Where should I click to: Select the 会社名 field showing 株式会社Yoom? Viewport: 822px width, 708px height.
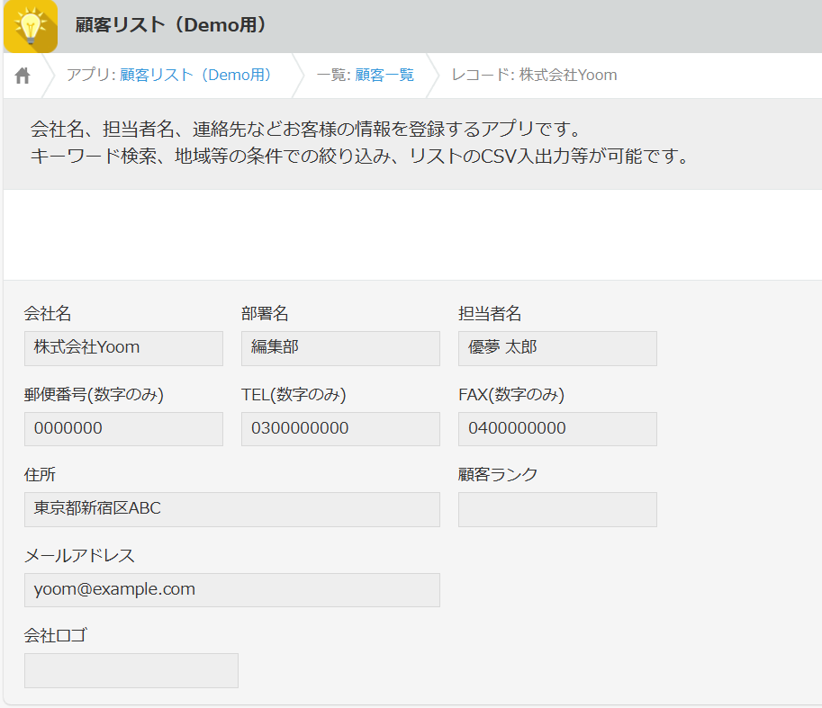(123, 348)
